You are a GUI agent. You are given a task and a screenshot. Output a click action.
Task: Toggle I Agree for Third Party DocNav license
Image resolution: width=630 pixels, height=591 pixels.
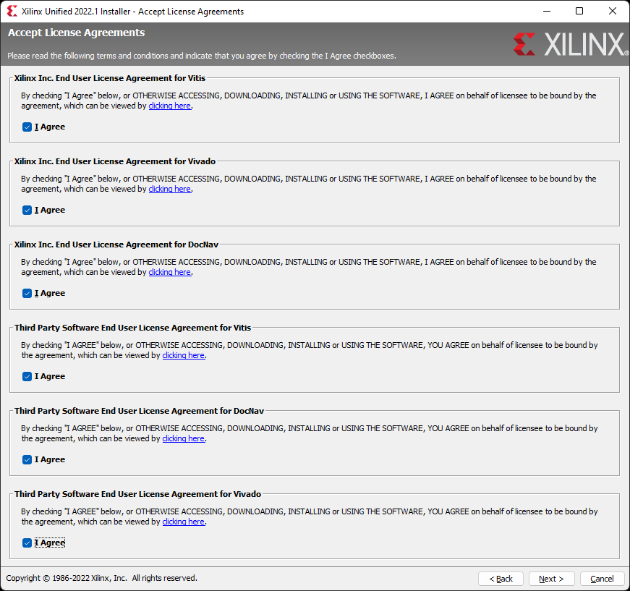[x=27, y=459]
